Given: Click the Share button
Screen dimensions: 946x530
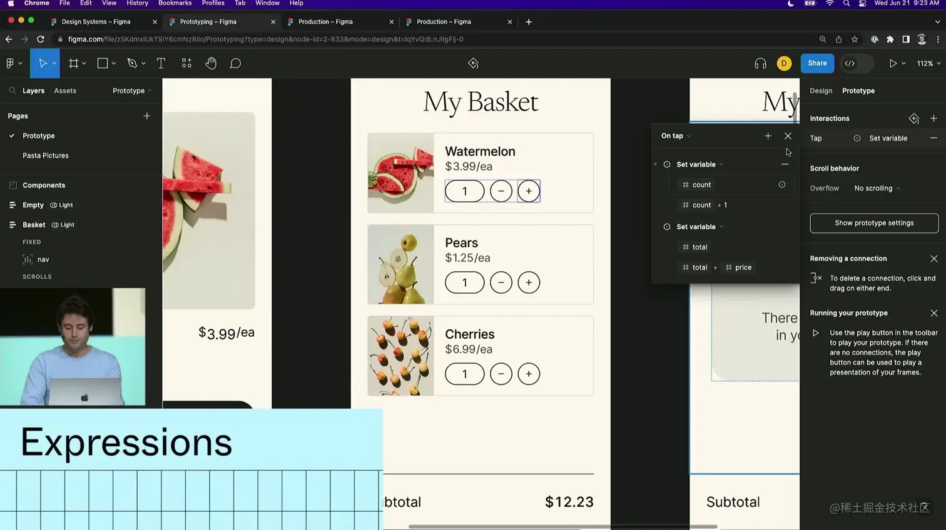Looking at the screenshot, I should (817, 63).
